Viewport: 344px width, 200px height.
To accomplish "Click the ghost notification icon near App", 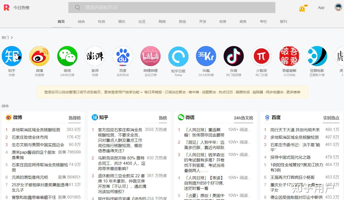I will [302, 8].
